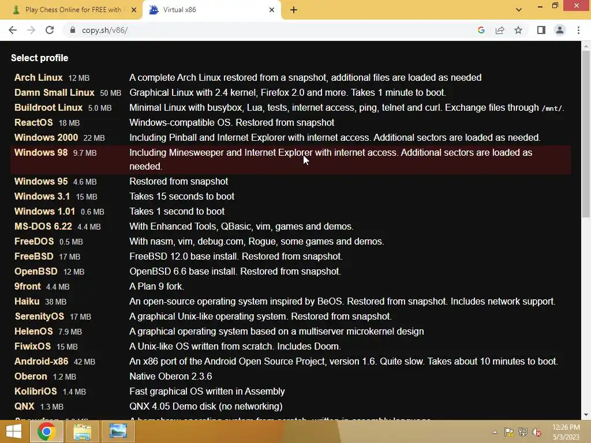Launch the Damn Small Linux profile
Image resolution: width=591 pixels, height=443 pixels.
(x=54, y=93)
